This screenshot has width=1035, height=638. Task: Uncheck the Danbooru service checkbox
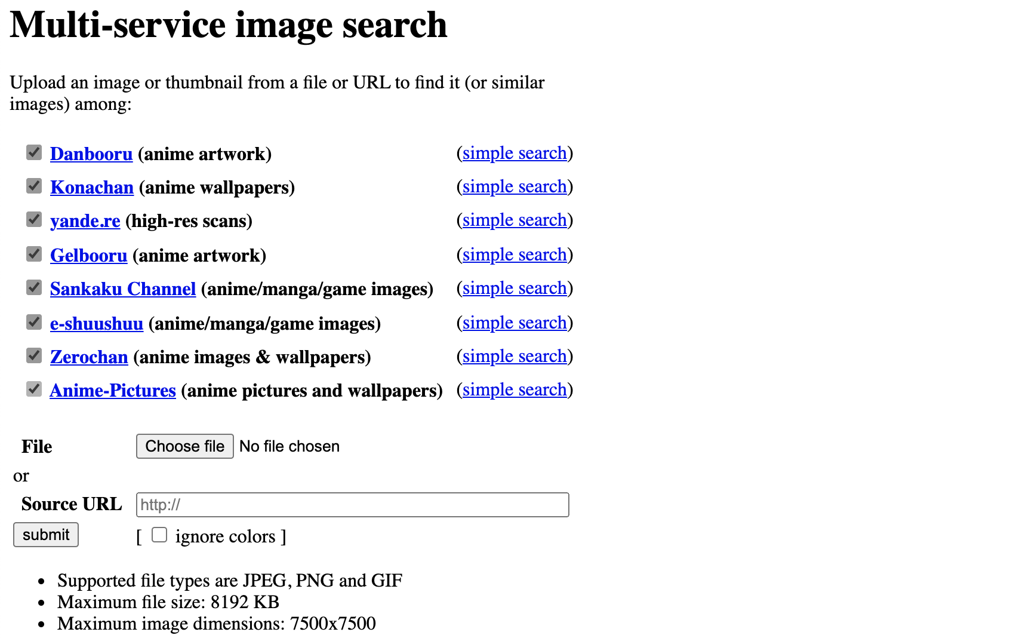(x=34, y=153)
